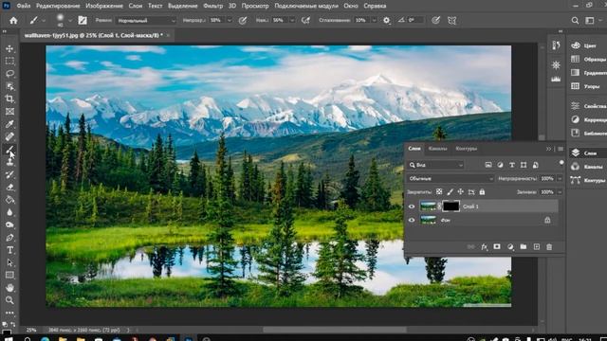This screenshot has height=341, width=607.
Task: Open the Файл menu
Action: (24, 6)
